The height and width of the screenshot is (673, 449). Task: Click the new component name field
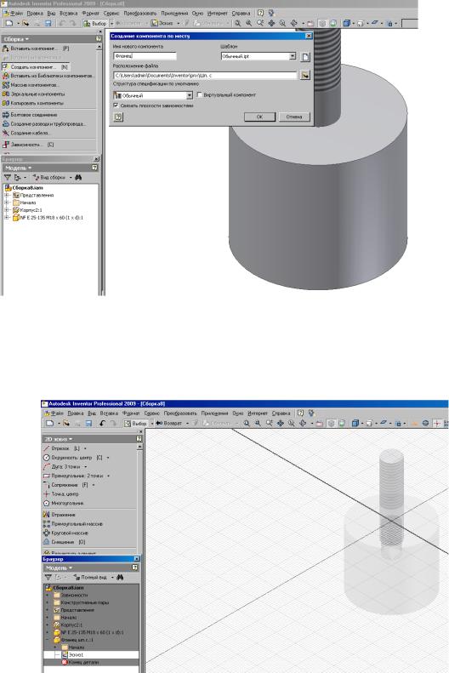(x=145, y=56)
